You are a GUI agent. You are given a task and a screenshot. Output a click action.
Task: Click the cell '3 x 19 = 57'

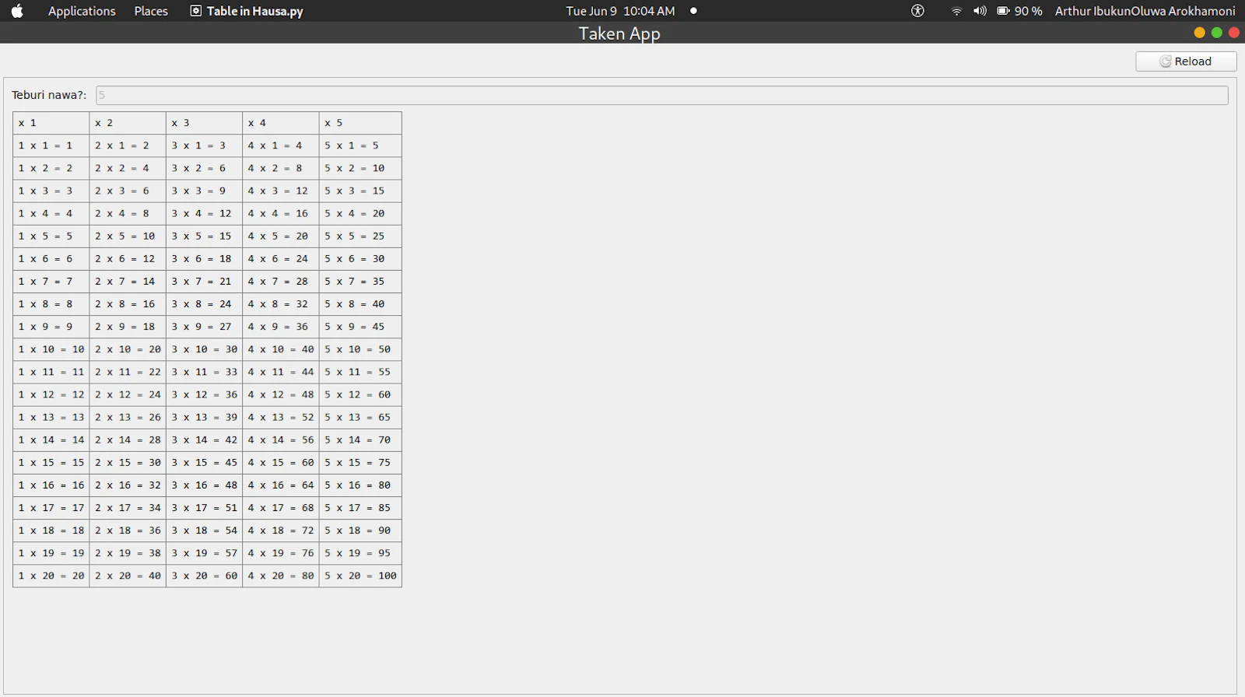click(204, 553)
